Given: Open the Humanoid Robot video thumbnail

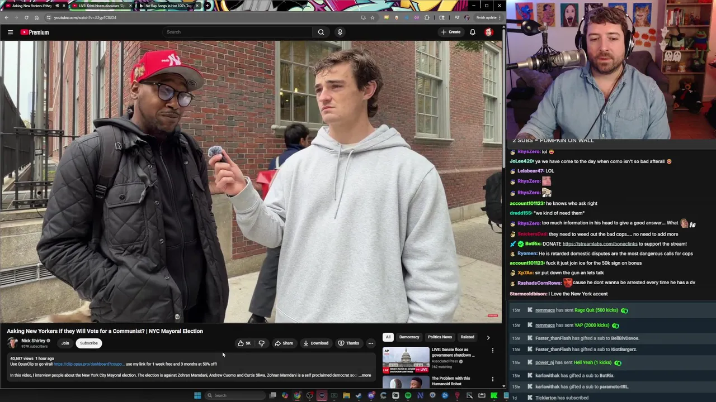Looking at the screenshot, I should pyautogui.click(x=406, y=382).
